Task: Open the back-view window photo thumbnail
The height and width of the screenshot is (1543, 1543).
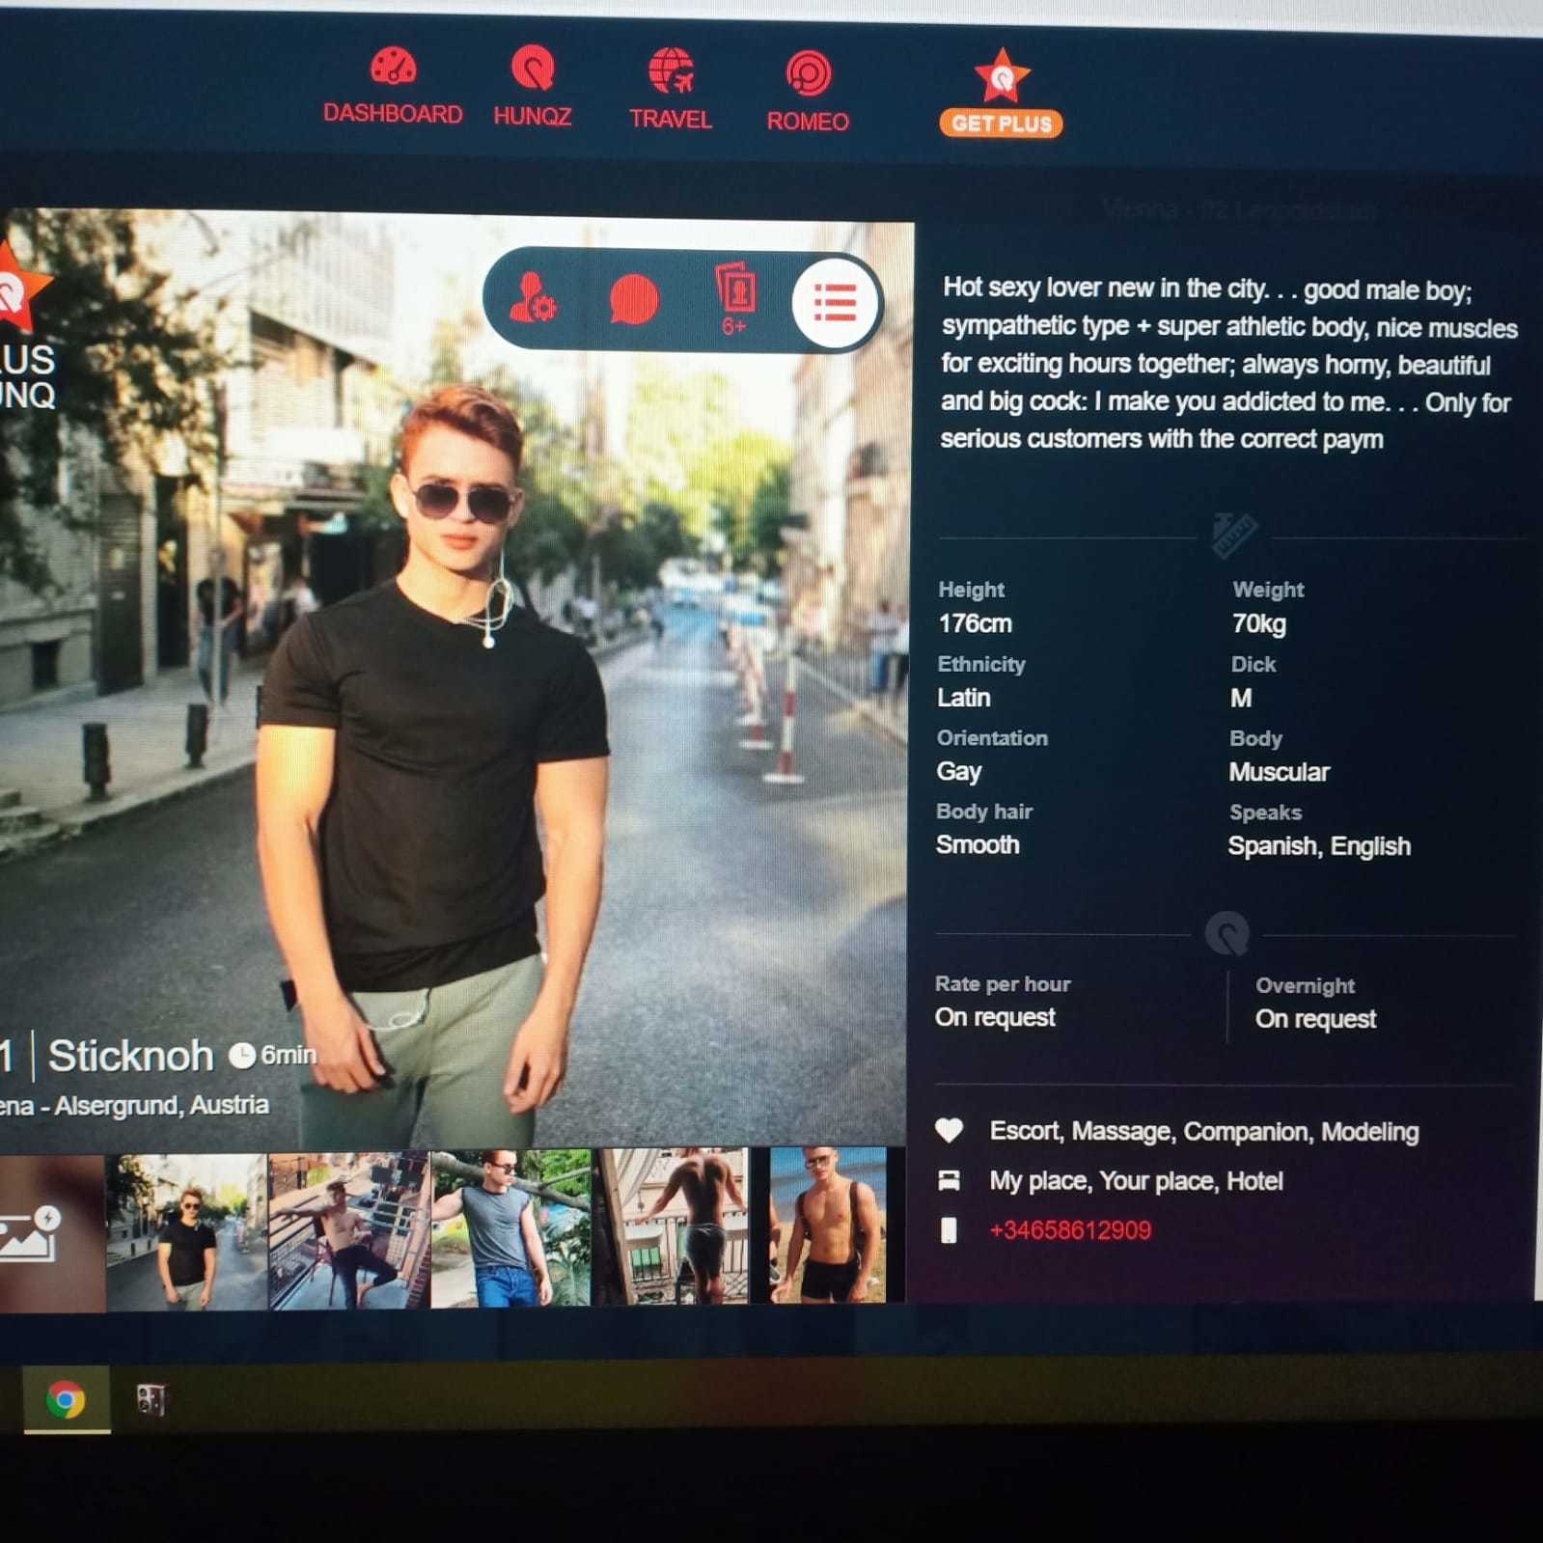Action: [x=674, y=1226]
